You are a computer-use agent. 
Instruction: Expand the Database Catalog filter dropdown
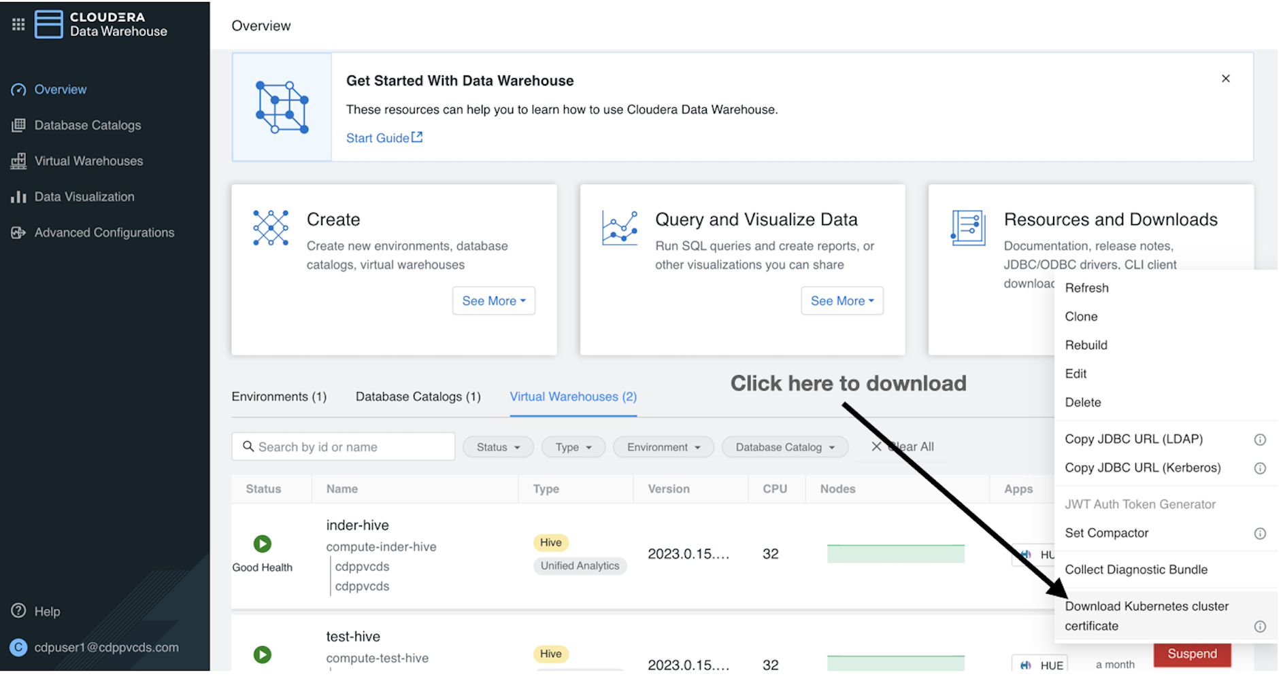[784, 447]
